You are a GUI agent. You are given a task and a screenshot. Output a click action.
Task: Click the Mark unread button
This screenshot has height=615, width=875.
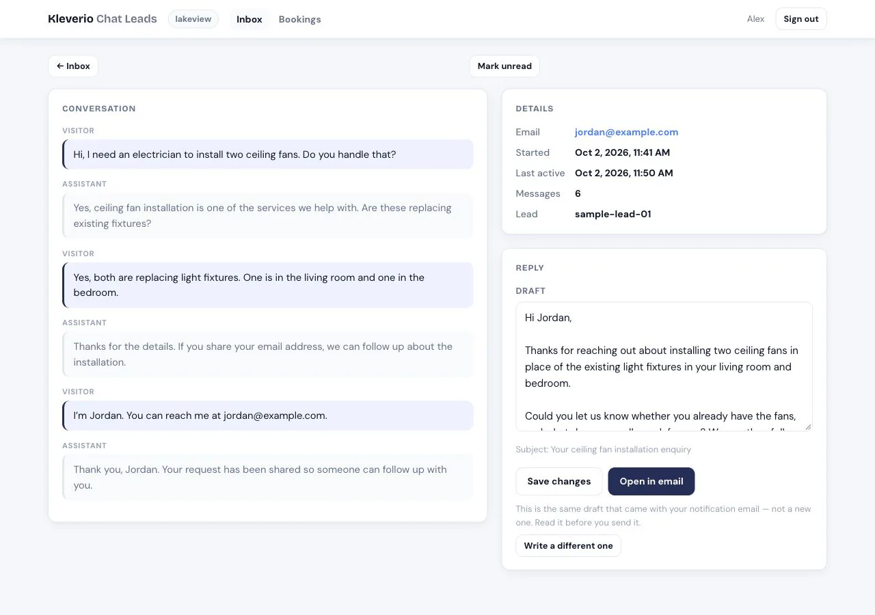[504, 66]
